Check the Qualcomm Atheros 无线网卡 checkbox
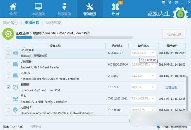This screenshot has width=191, height=130. click(x=9, y=110)
